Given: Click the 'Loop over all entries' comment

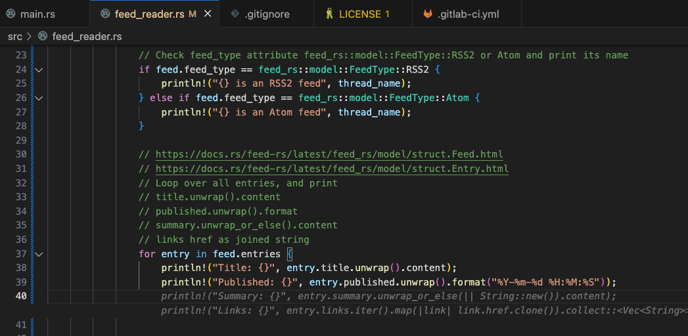Looking at the screenshot, I should [239, 182].
